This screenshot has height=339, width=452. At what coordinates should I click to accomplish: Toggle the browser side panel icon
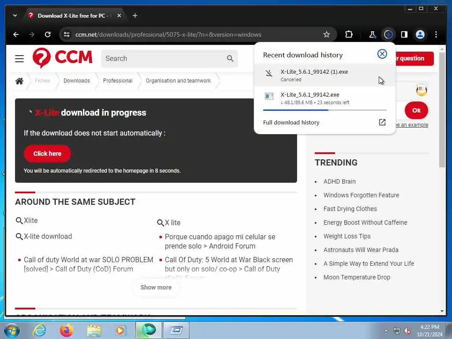404,34
